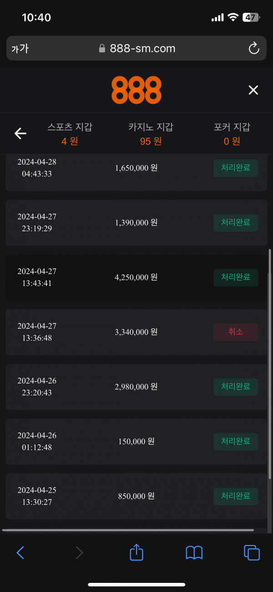Close the 888 wallet panel with X
This screenshot has height=592, width=273.
click(x=253, y=90)
